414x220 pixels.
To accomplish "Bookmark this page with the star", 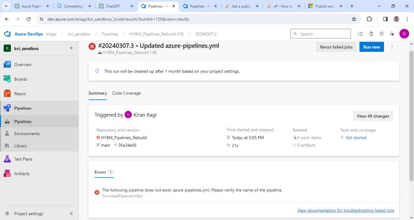I will [354, 19].
